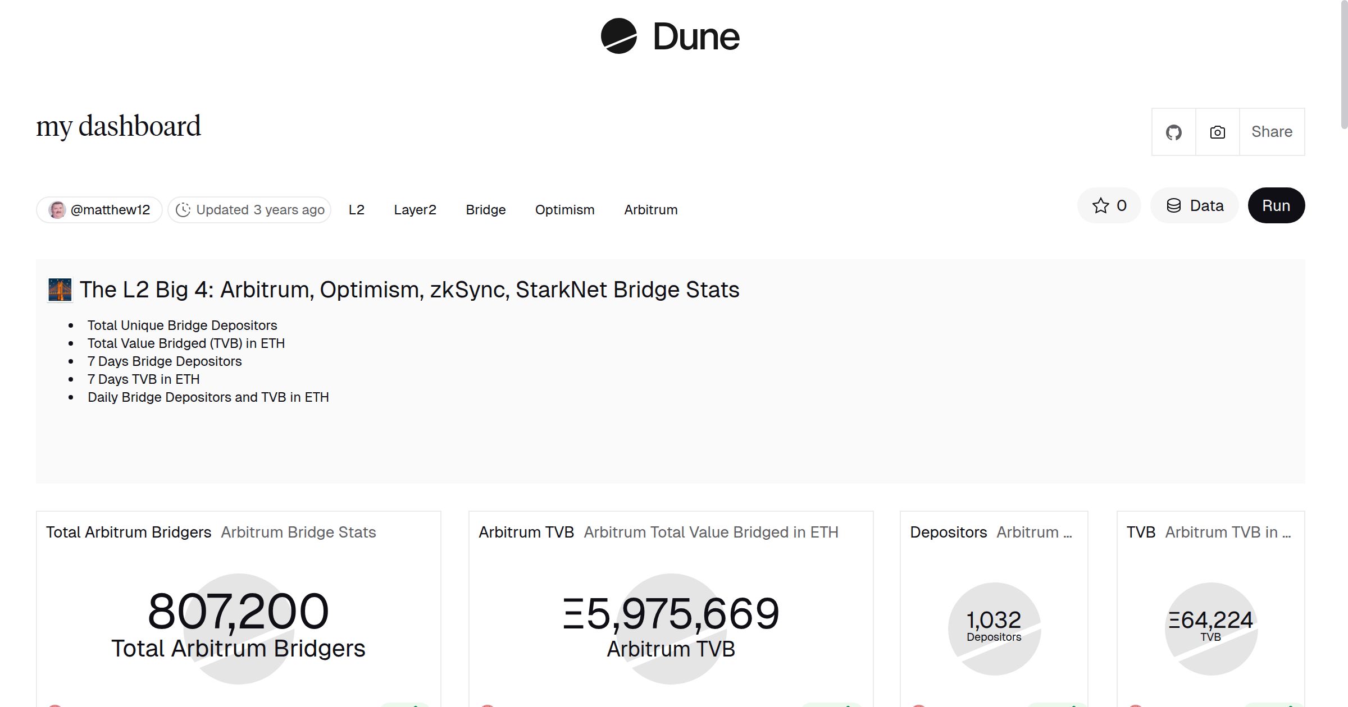This screenshot has height=707, width=1348.
Task: Select the Layer2 tag
Action: (415, 210)
